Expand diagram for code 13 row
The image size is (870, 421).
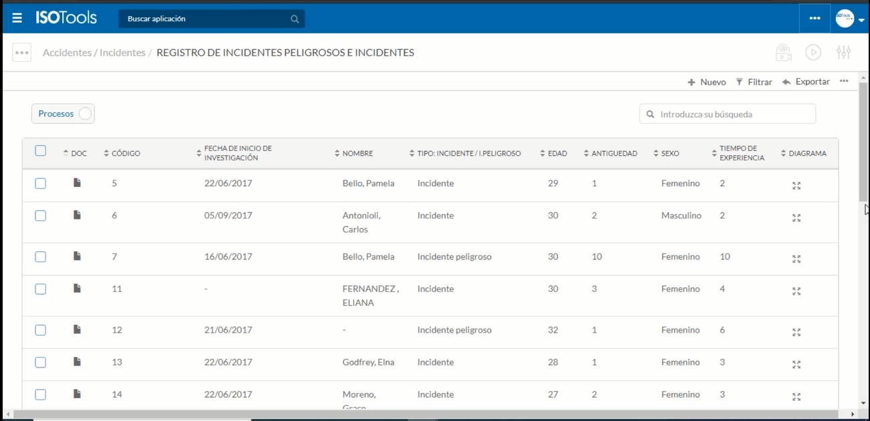tap(796, 364)
